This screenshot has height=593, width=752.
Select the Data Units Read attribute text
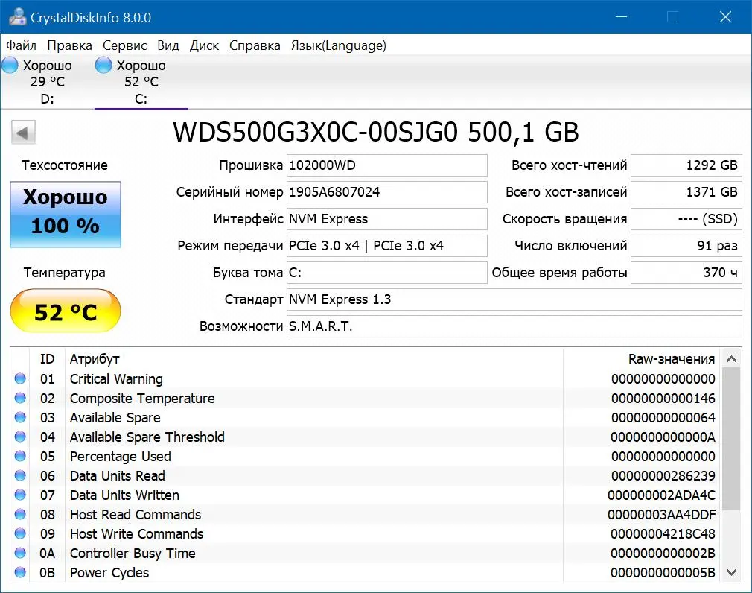point(118,475)
